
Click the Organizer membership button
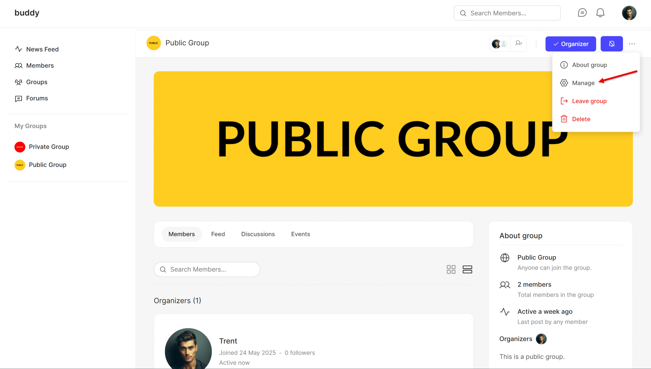coord(571,44)
